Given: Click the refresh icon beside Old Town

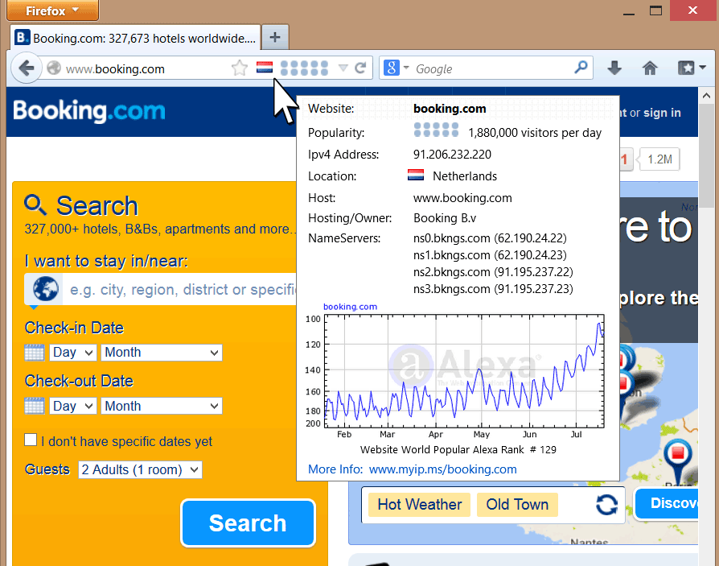Looking at the screenshot, I should 606,505.
